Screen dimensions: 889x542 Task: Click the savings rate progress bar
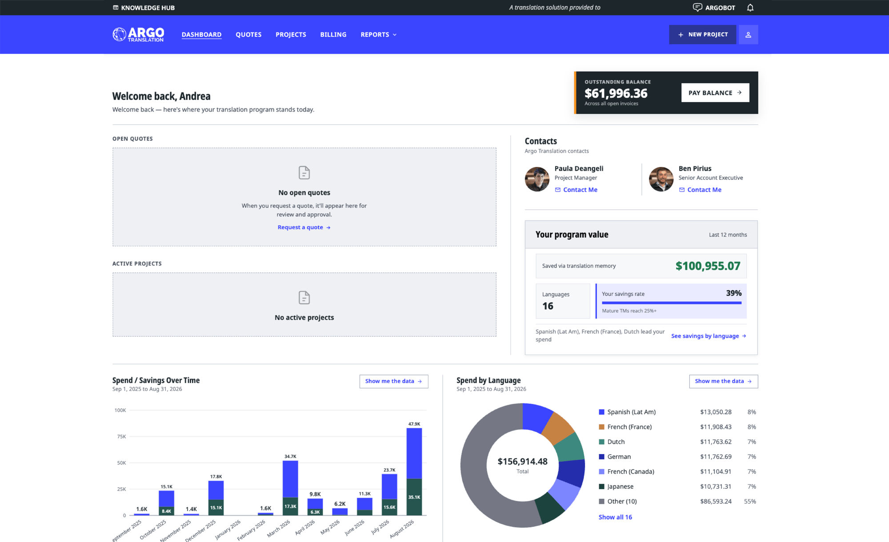[671, 303]
